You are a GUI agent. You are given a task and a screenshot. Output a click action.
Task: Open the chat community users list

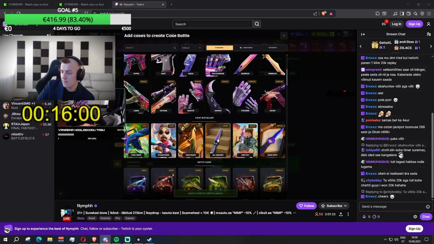pyautogui.click(x=429, y=34)
